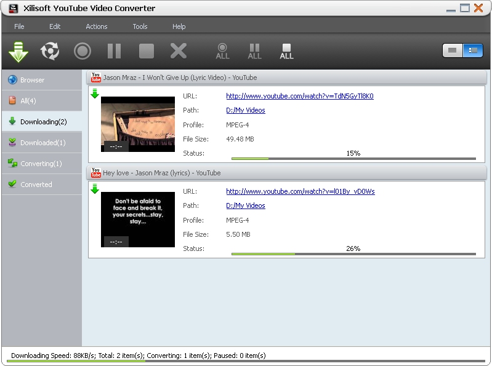Click the 26% download progress bar
Image resolution: width=492 pixels, height=366 pixels.
click(x=353, y=254)
